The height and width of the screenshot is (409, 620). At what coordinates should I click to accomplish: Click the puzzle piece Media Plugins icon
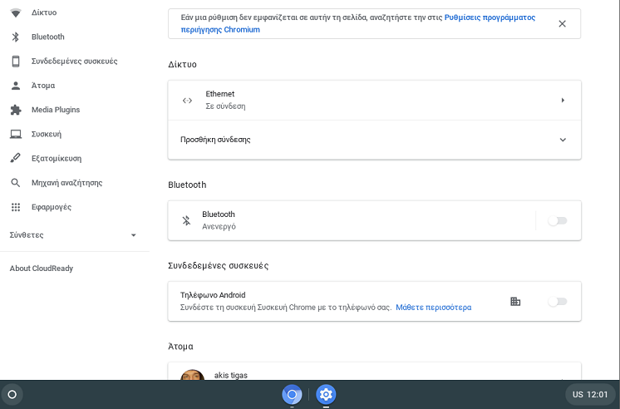pos(16,110)
